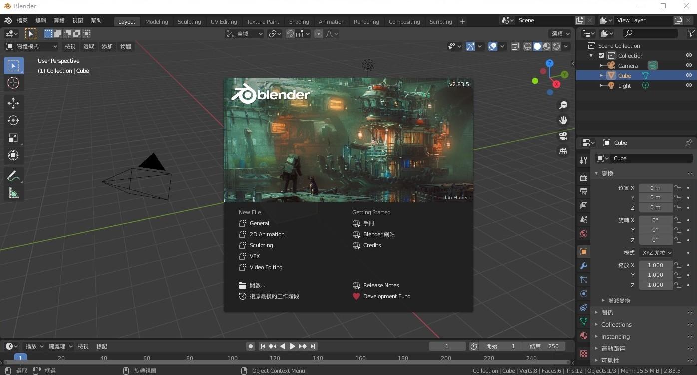Open the Scene properties tab

(x=583, y=219)
